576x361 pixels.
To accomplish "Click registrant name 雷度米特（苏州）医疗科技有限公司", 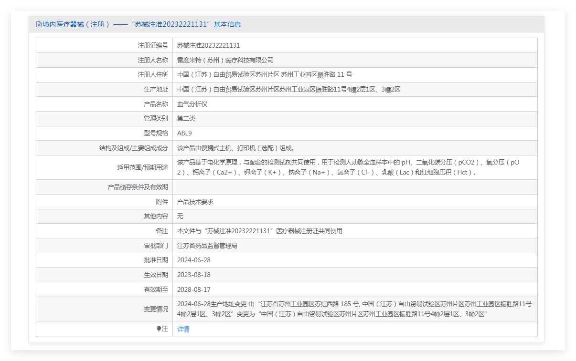I will (225, 60).
